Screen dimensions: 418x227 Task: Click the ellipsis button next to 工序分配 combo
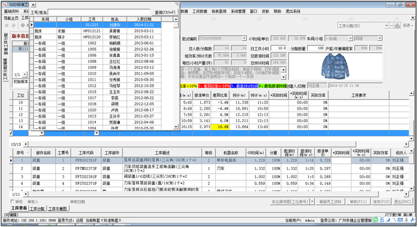point(392,26)
